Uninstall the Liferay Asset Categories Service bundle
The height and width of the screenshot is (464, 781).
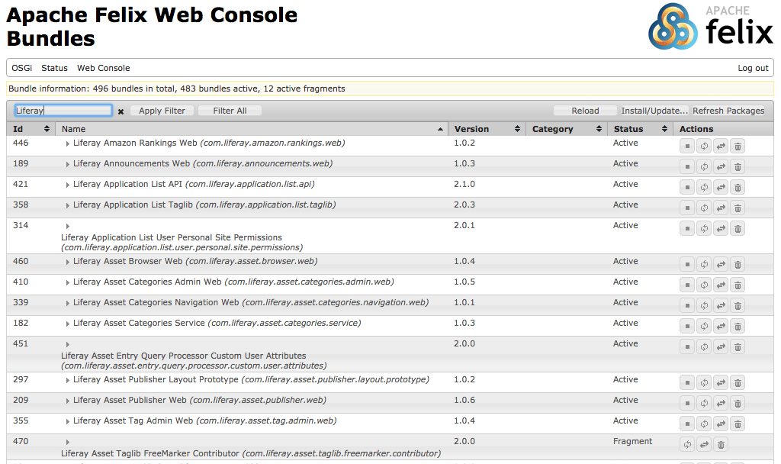pyautogui.click(x=738, y=326)
